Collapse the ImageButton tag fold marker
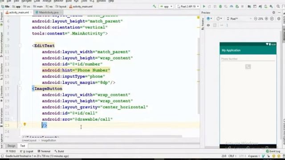Screen dimensions: 285x160 click(20, 89)
